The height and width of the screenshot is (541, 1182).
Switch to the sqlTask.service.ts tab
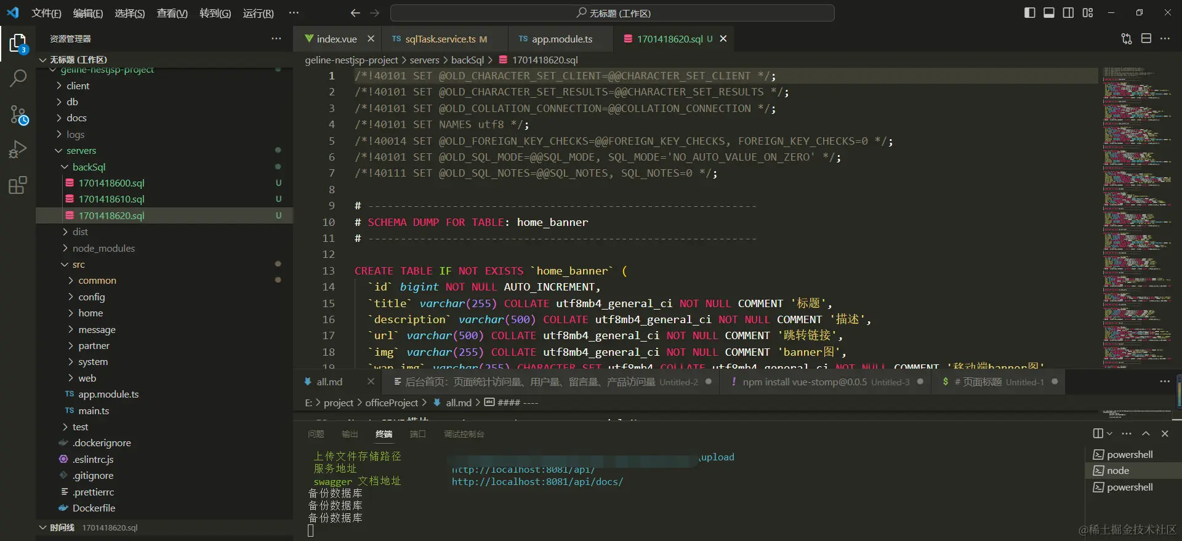(440, 39)
